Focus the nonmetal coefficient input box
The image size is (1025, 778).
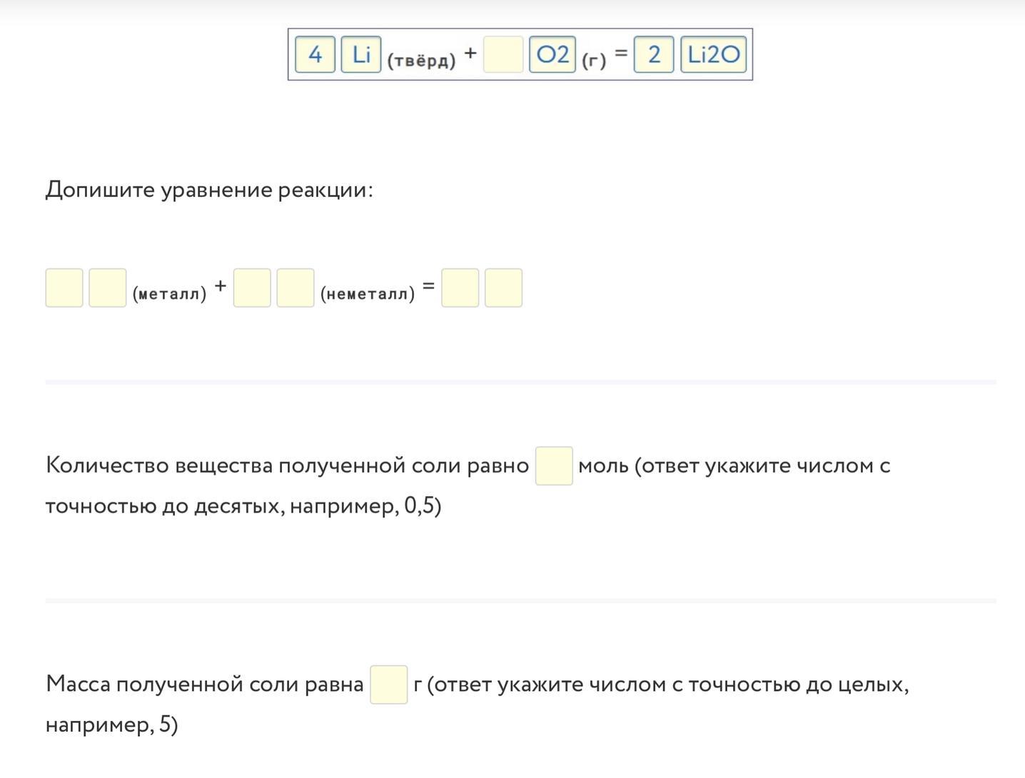click(x=252, y=288)
